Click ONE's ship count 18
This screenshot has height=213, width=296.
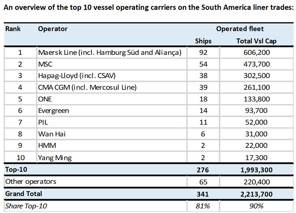(203, 99)
